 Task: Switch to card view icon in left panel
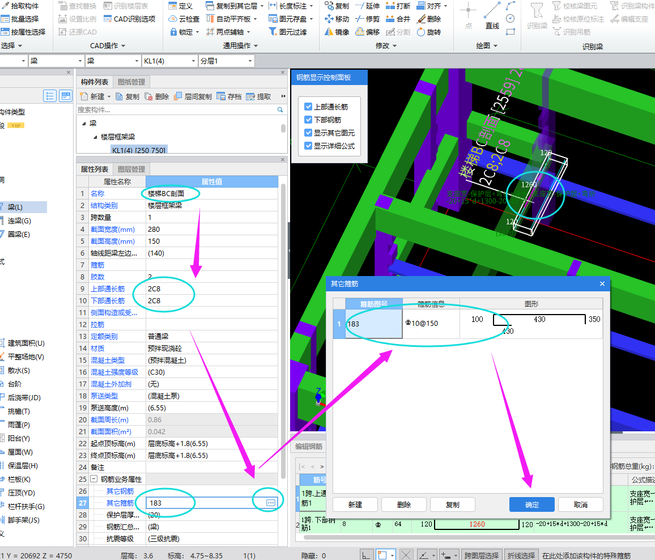[66, 96]
